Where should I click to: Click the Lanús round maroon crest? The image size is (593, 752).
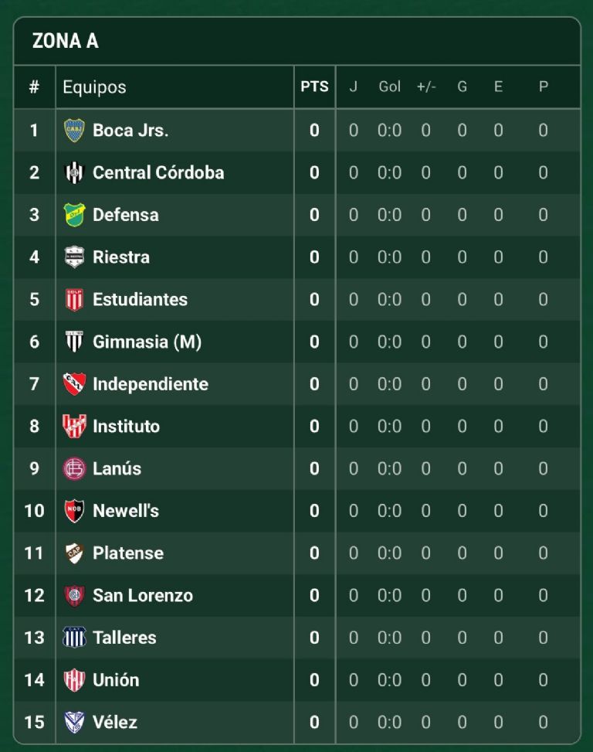click(74, 468)
